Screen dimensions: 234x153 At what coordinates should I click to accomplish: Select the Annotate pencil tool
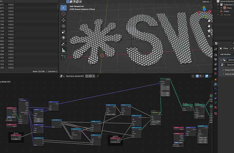(x=63, y=44)
